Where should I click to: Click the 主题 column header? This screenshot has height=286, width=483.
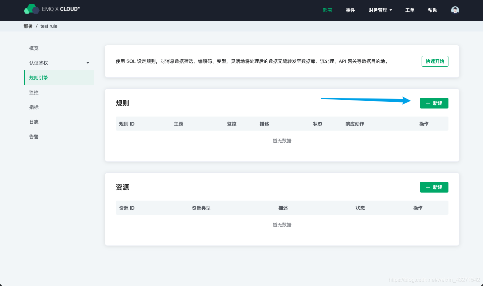[178, 124]
